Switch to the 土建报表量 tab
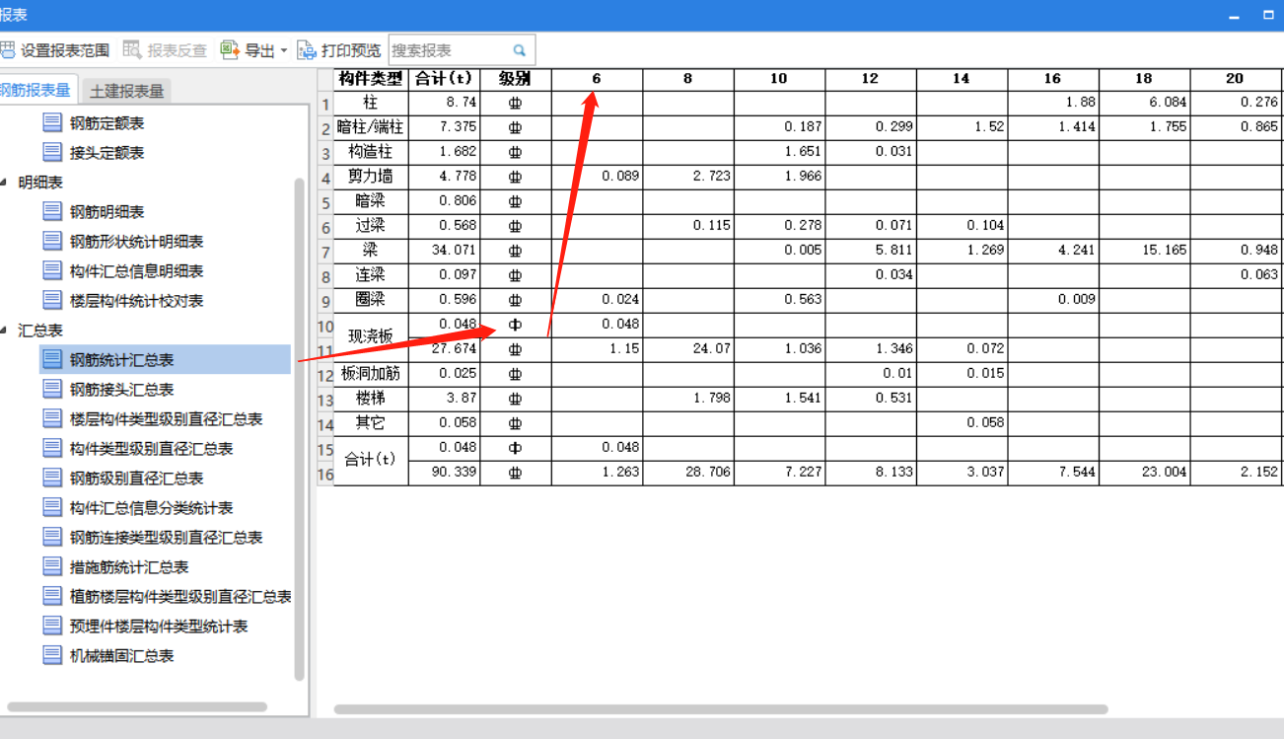The height and width of the screenshot is (739, 1284). pyautogui.click(x=126, y=91)
